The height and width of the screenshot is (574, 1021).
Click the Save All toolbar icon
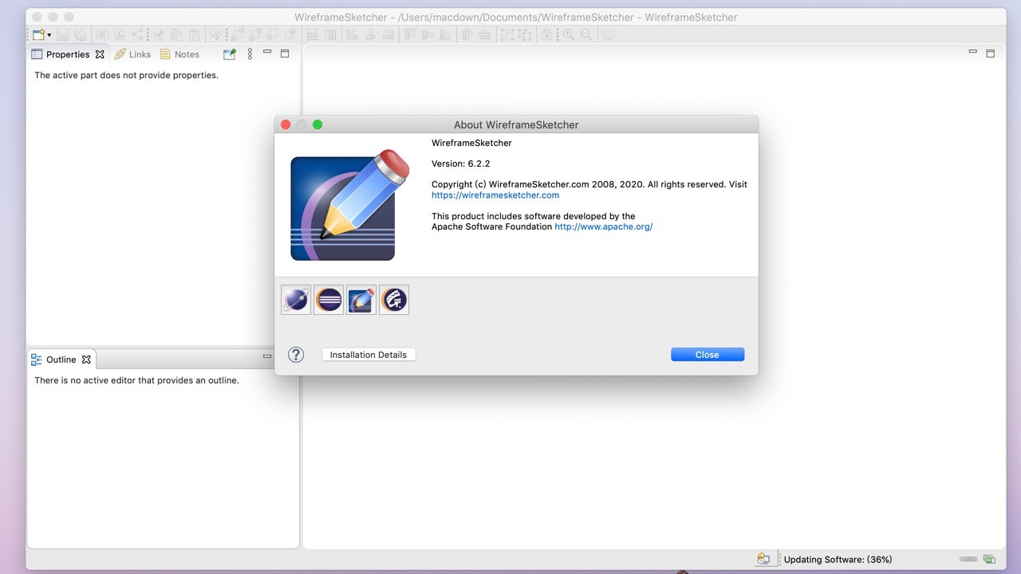click(x=80, y=34)
